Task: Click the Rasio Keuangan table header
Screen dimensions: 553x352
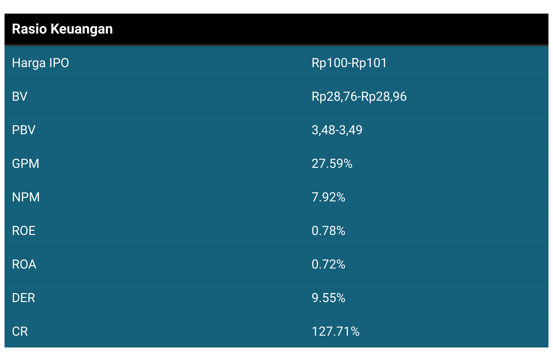Action: [62, 29]
